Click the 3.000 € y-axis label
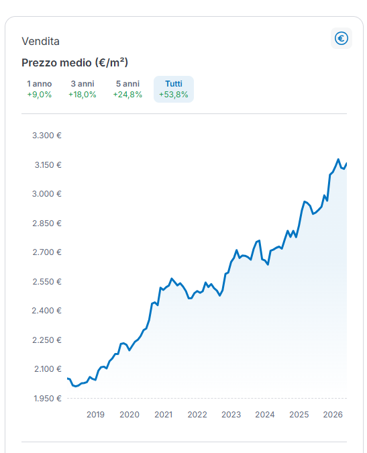This screenshot has height=453, width=367. 47,194
